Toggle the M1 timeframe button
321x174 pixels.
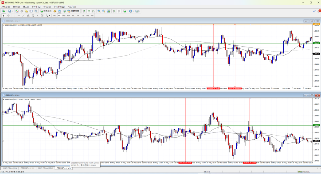click(x=54, y=15)
